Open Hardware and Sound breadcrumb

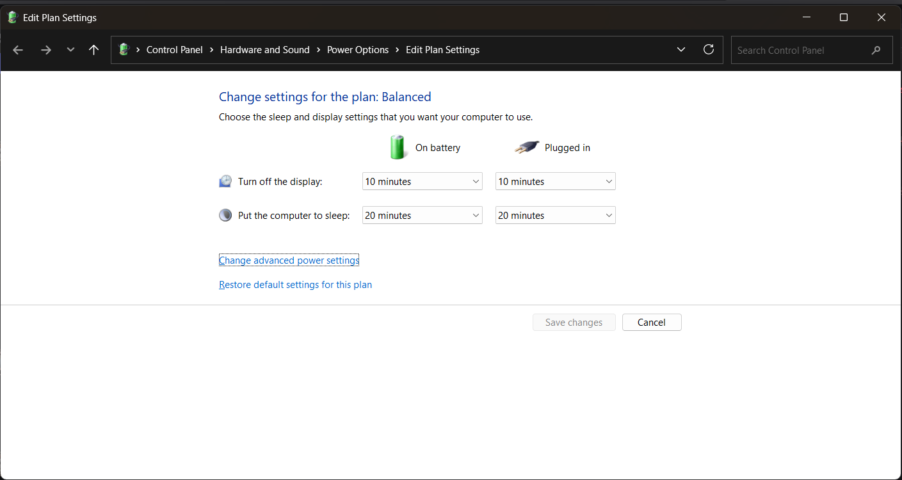[x=265, y=50]
